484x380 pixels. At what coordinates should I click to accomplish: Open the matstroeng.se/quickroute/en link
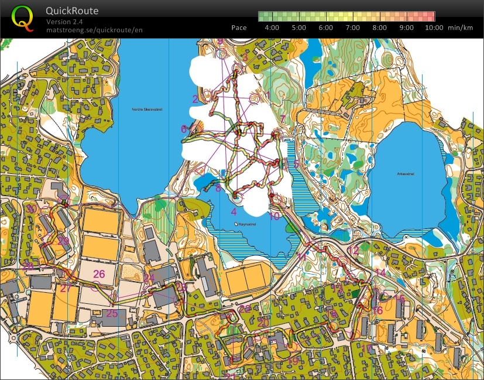pos(94,29)
